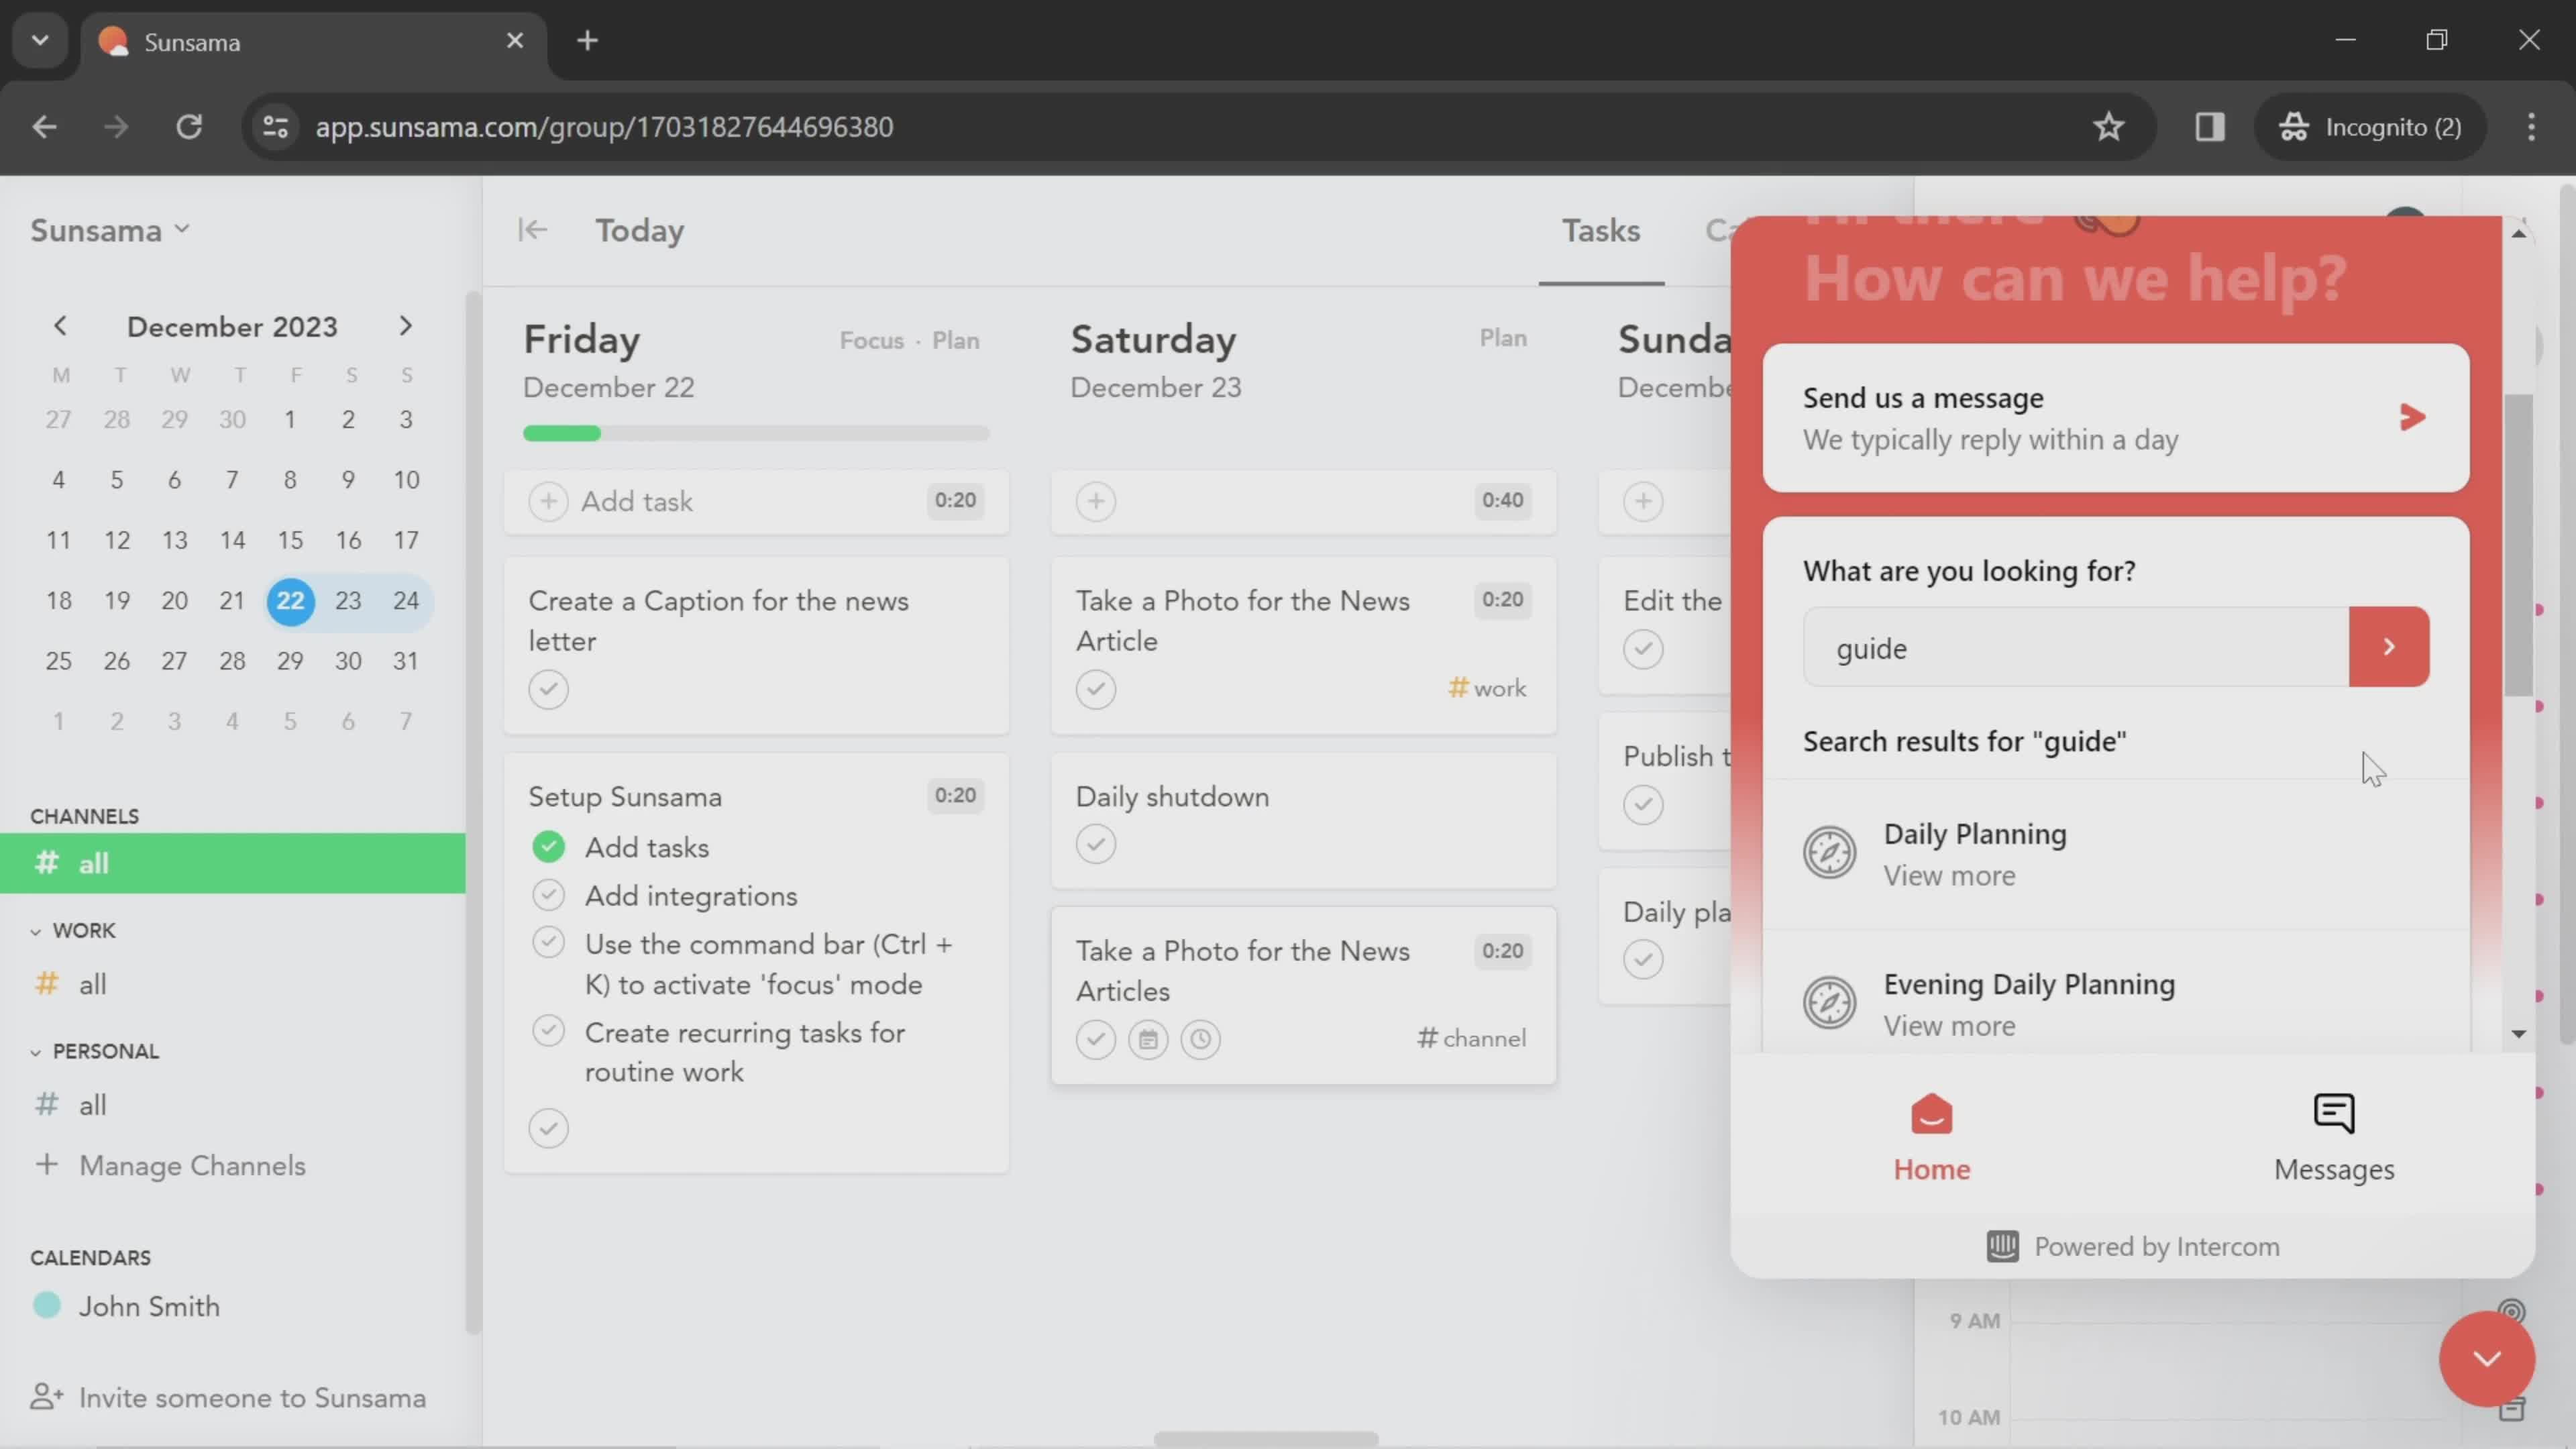Image resolution: width=2576 pixels, height=1449 pixels.
Task: Click the Send us a message arrow icon
Action: coord(2410,416)
